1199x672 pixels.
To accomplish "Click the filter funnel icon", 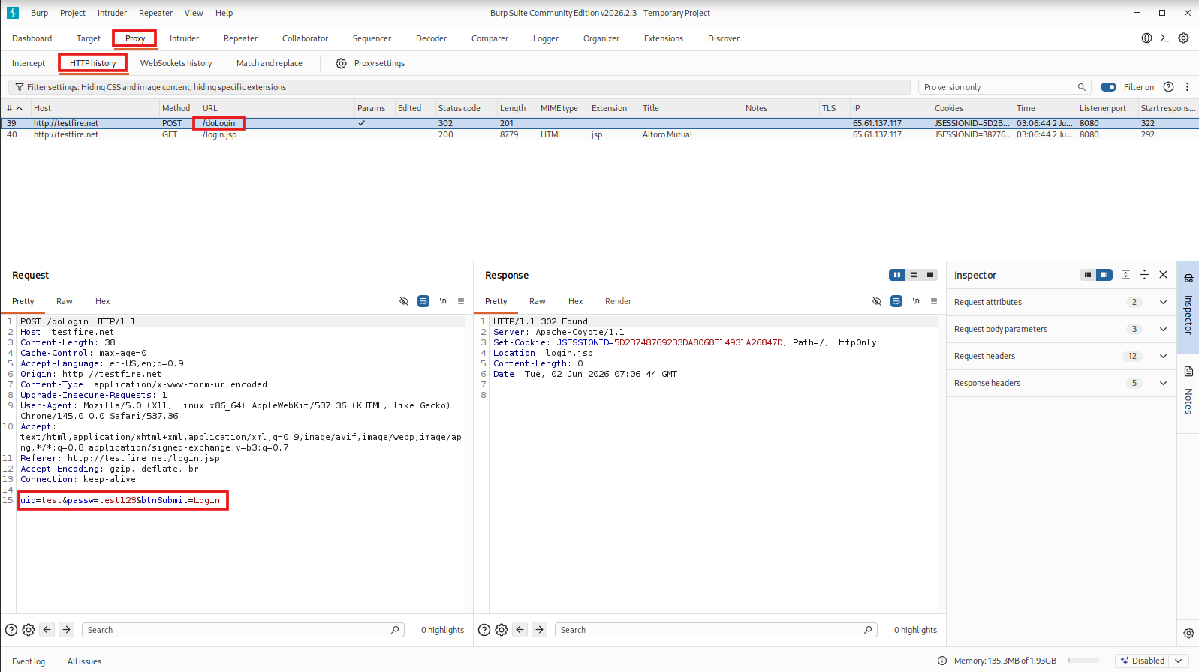I will [20, 87].
